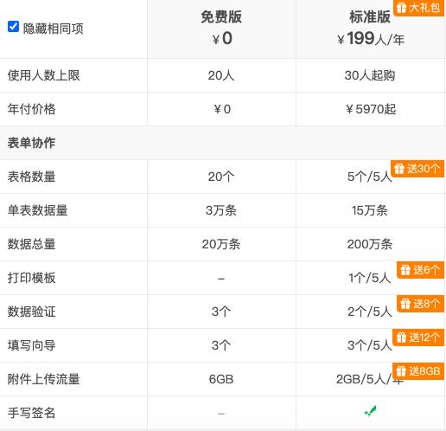Click the 大礼包 gift badge
Image resolution: width=446 pixels, height=431 pixels.
point(418,8)
